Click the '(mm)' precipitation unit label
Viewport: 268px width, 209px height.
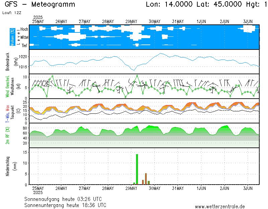(x=15, y=166)
